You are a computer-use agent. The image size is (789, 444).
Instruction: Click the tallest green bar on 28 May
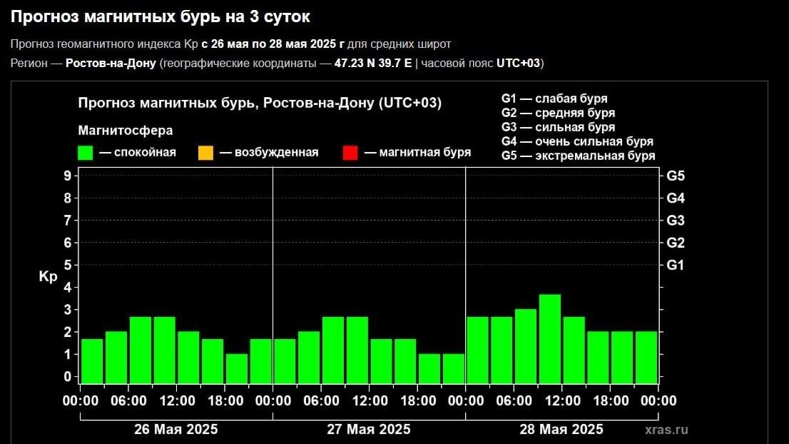coord(550,339)
